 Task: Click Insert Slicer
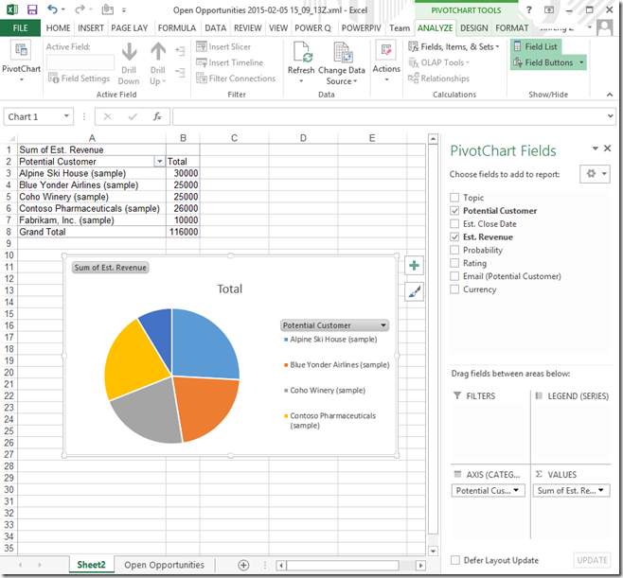(x=223, y=47)
